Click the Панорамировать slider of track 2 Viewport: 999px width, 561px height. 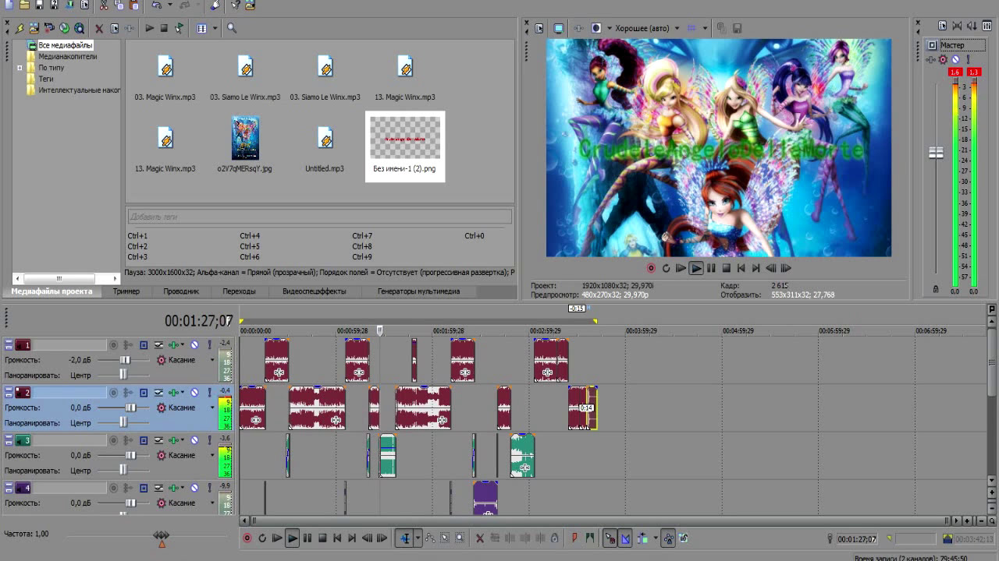pos(123,422)
